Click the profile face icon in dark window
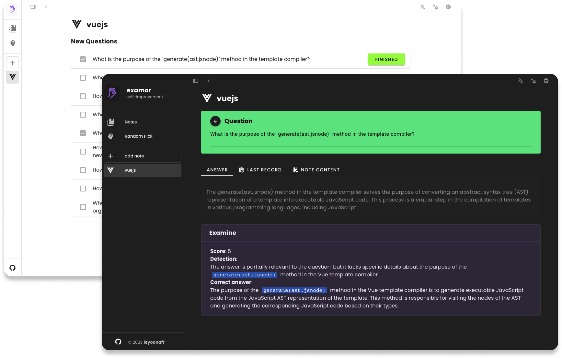 [546, 81]
